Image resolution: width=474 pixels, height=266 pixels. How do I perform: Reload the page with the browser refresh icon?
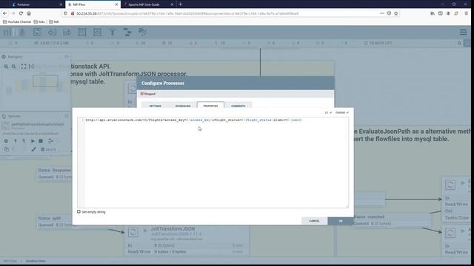click(21, 13)
